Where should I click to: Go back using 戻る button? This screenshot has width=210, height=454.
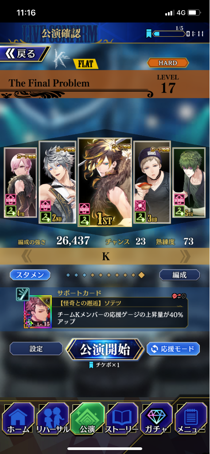(24, 54)
